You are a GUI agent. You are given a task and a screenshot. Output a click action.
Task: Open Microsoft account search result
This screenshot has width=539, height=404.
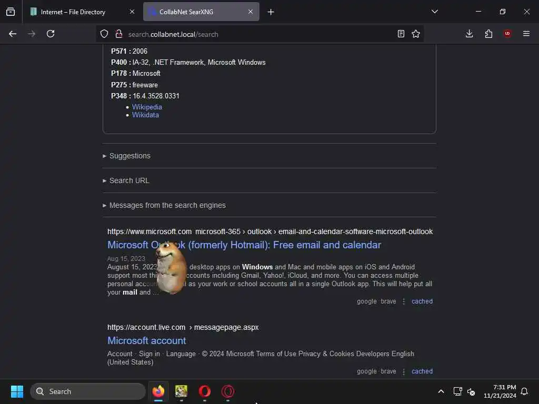tap(146, 341)
